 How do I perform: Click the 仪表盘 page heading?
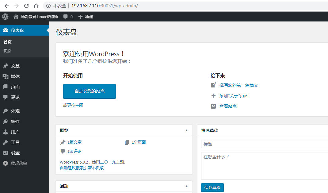pos(66,32)
